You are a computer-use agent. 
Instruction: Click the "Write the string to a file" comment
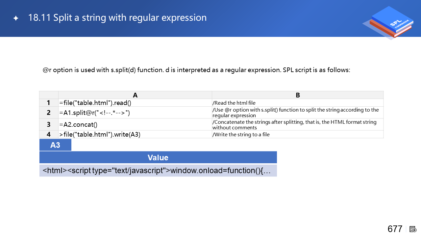pos(241,134)
